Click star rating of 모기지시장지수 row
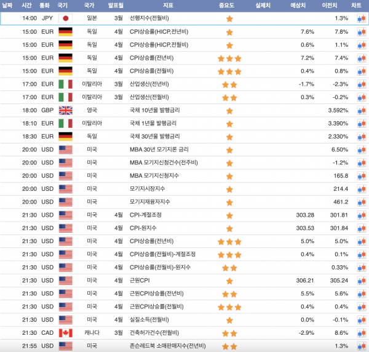This screenshot has height=352, width=369. [x=229, y=189]
